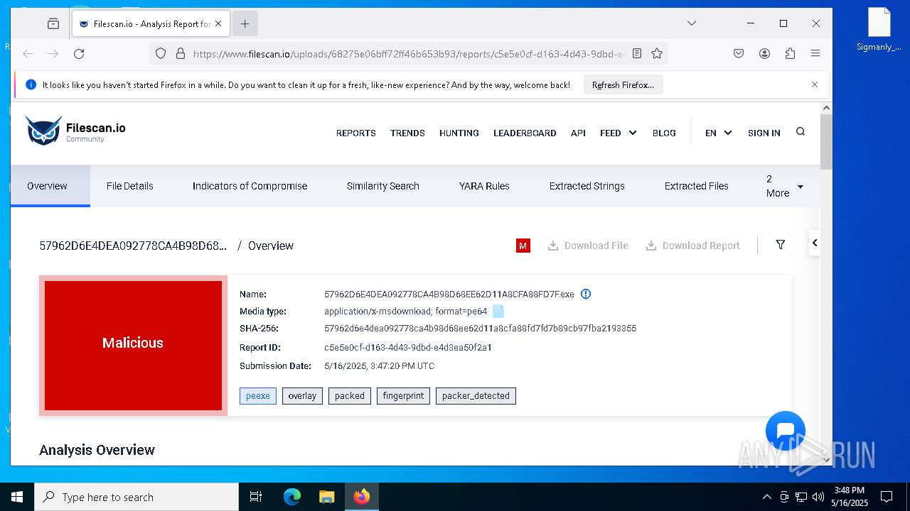Viewport: 910px width, 511px height.
Task: Open the extensions puzzle icon
Action: (x=790, y=53)
